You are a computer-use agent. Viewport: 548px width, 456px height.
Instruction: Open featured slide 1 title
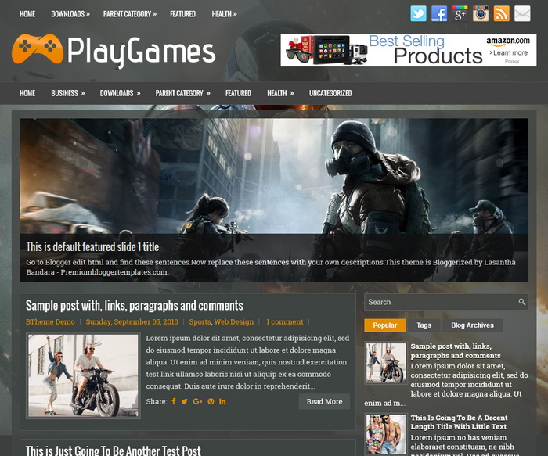coord(92,247)
